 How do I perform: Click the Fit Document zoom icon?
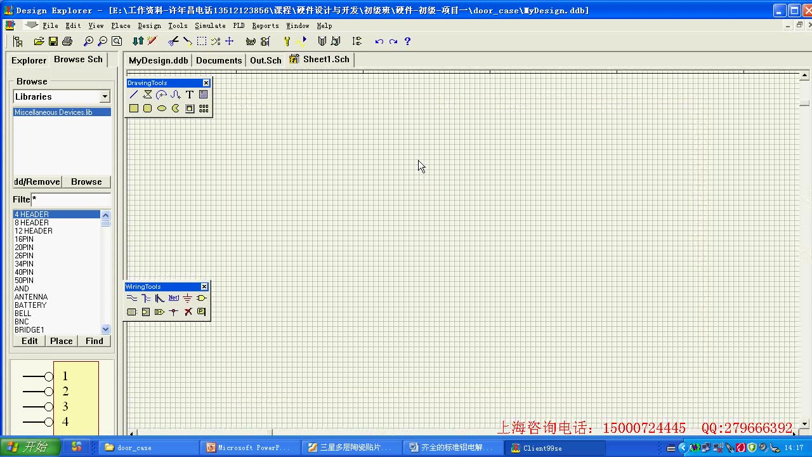(117, 41)
